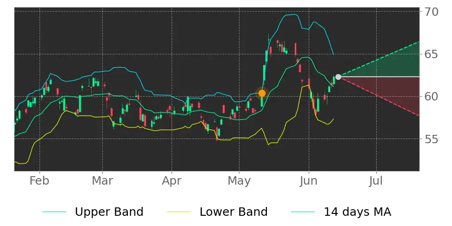452x226 pixels.
Task: Click the Mar axis label
Action: [102, 181]
